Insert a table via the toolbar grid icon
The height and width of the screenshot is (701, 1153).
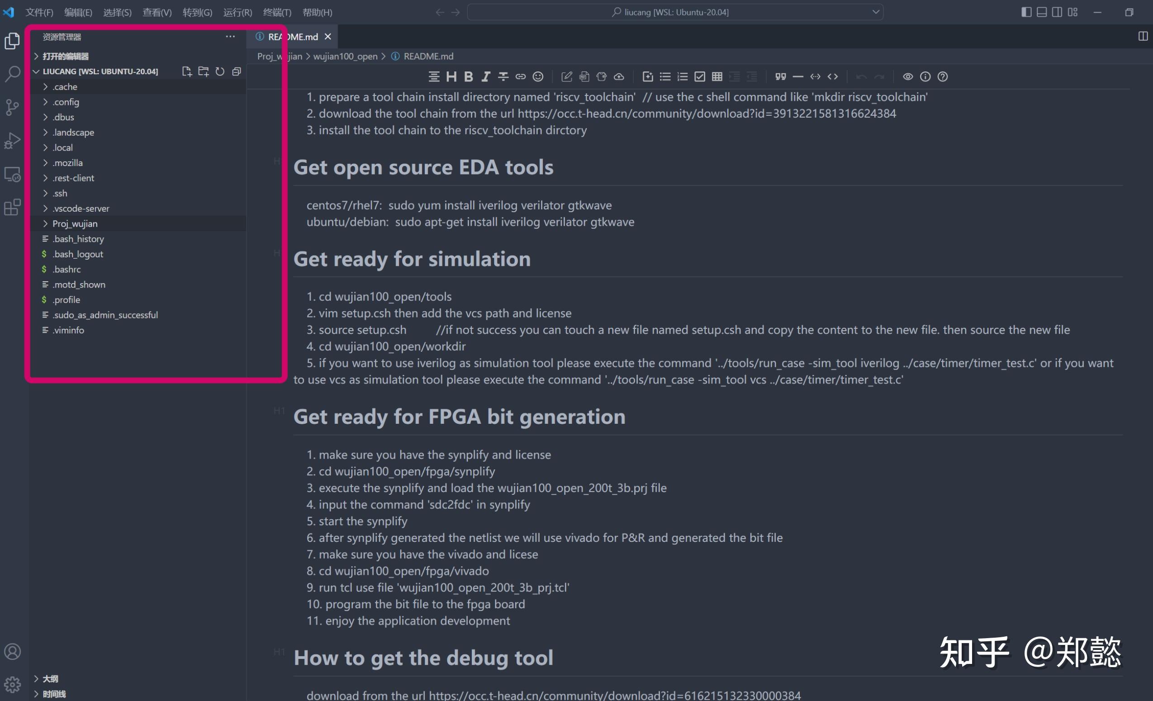[x=717, y=77]
